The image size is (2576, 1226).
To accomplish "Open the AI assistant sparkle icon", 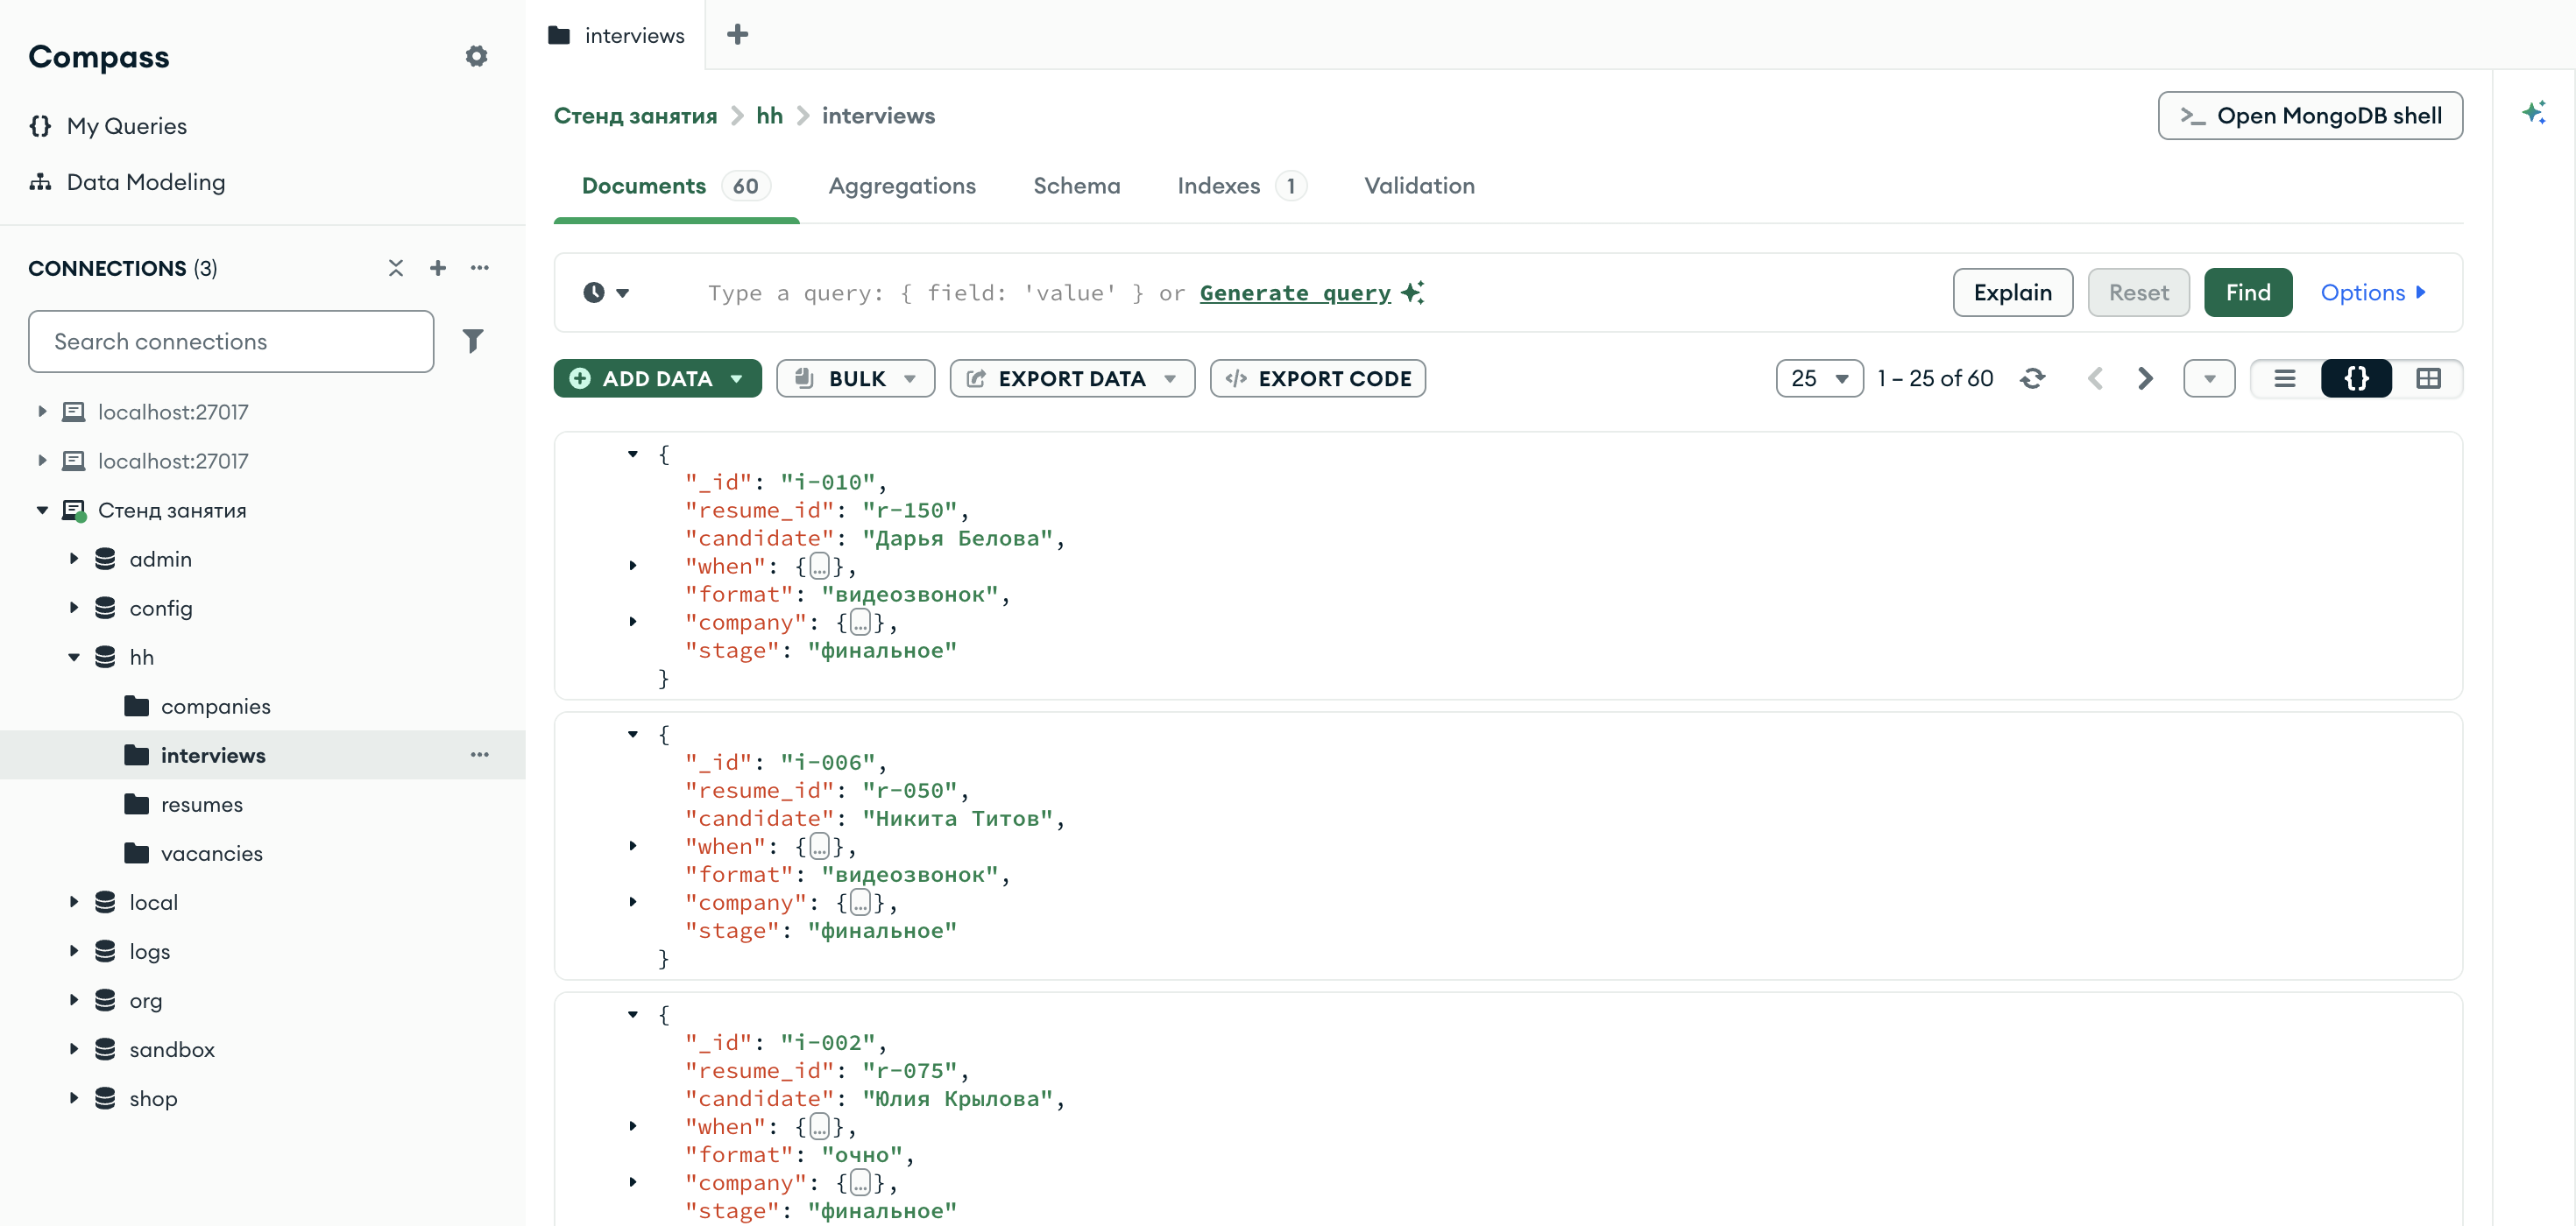I will pyautogui.click(x=2533, y=112).
